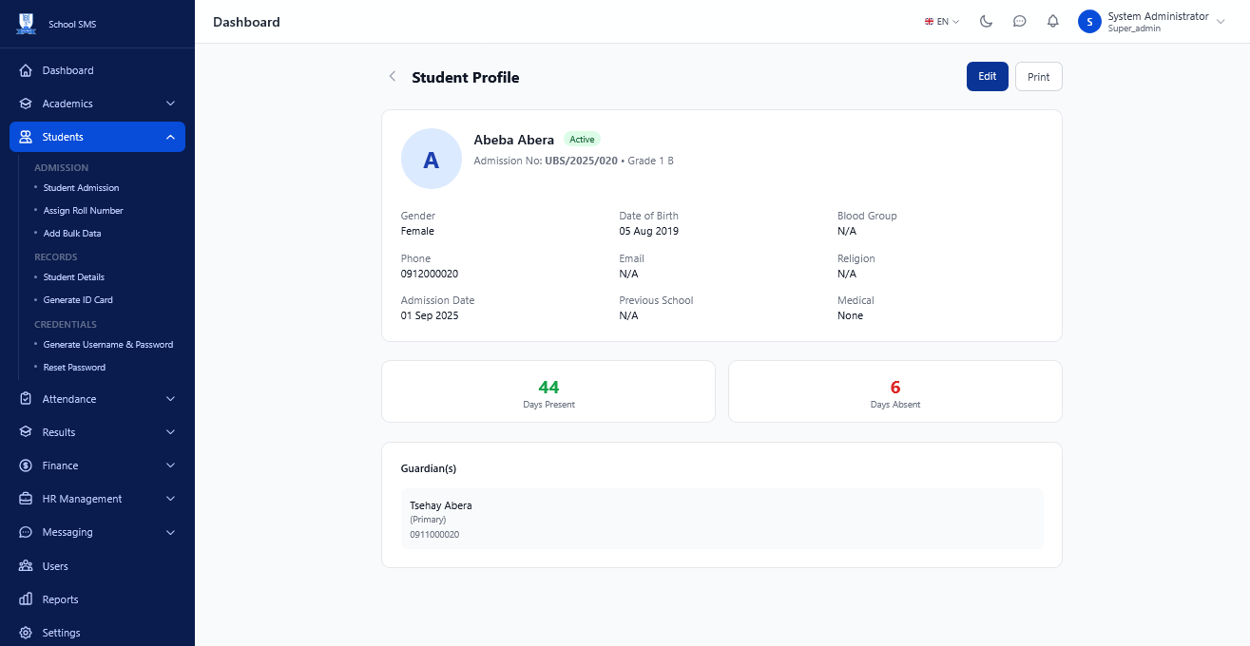This screenshot has width=1250, height=646.
Task: Open Add Bulk Data submenu item
Action: 72,234
